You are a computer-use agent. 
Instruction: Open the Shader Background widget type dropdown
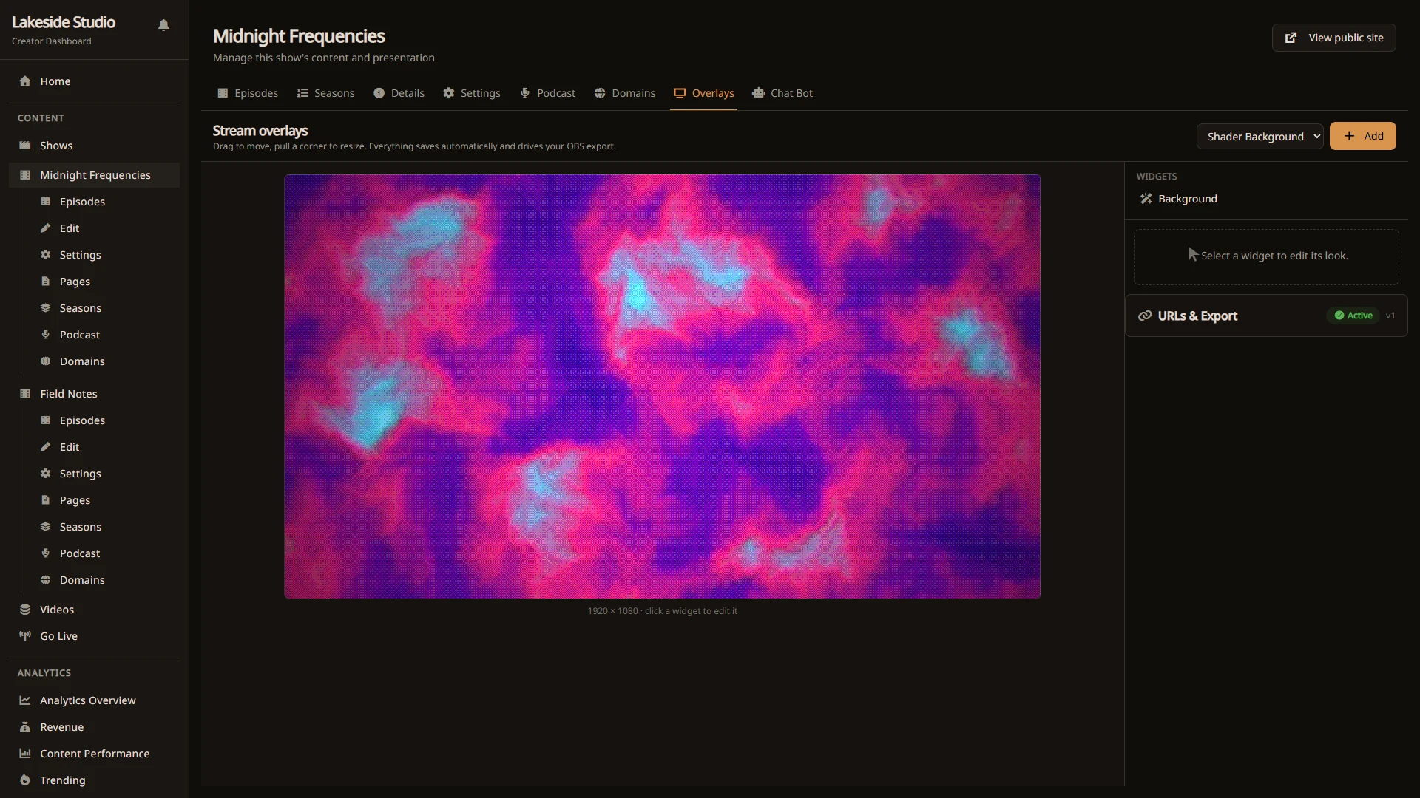[x=1260, y=137]
